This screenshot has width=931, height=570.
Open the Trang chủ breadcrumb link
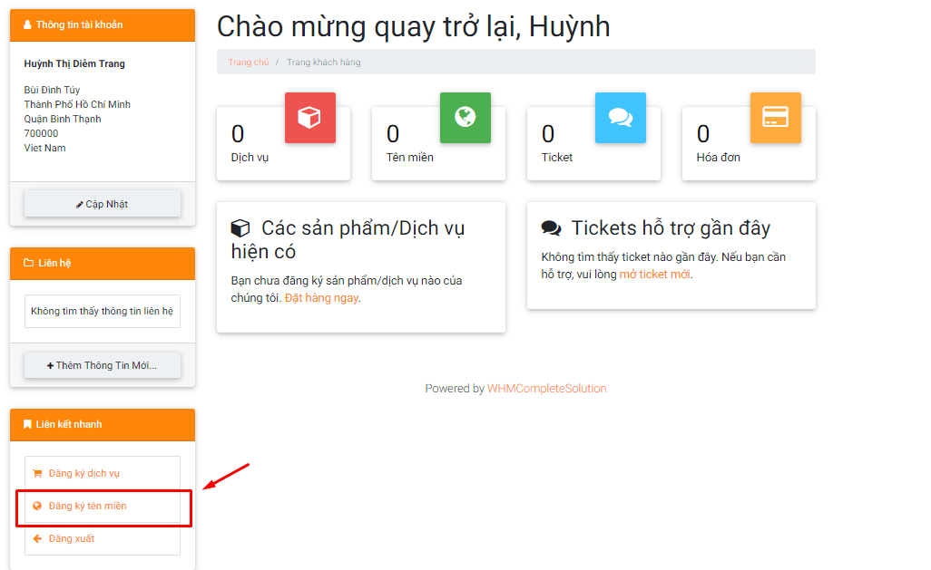[x=249, y=62]
